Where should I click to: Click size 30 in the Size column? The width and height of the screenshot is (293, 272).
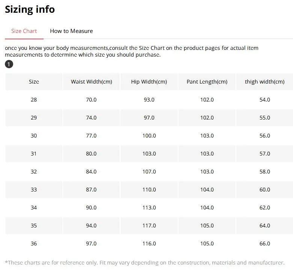(34, 136)
